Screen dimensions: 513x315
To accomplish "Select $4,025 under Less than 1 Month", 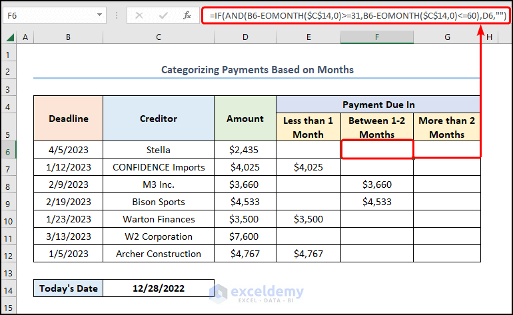I will point(308,167).
